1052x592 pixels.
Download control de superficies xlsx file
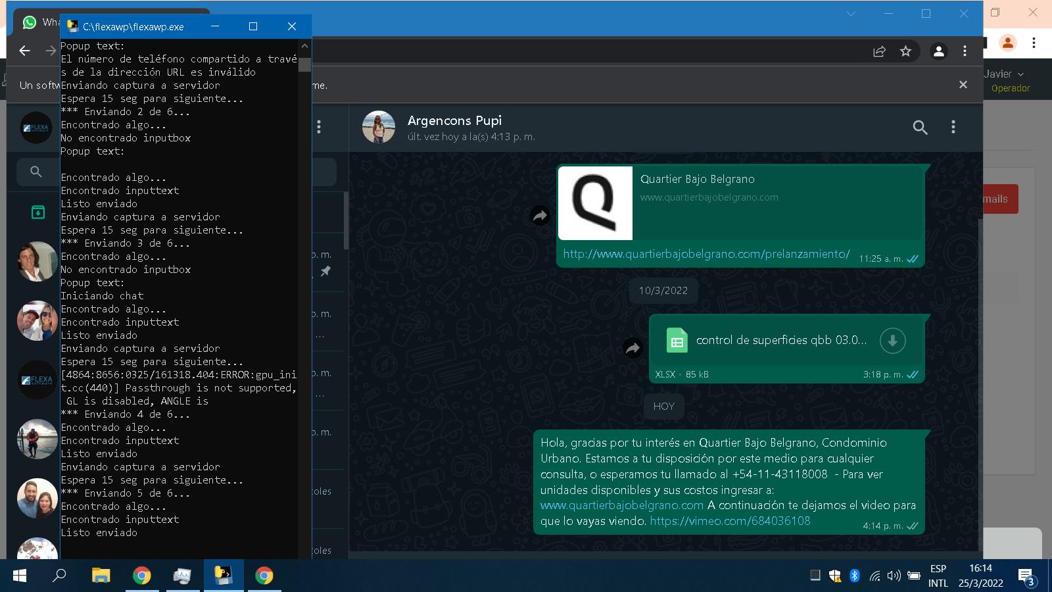(892, 341)
